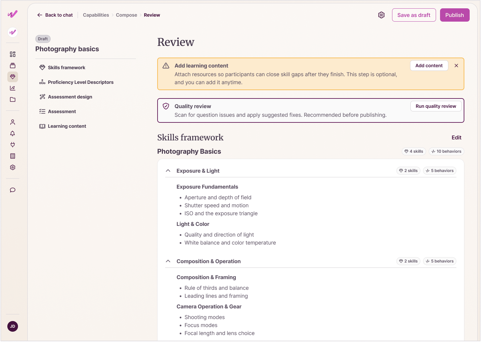Click the Proficiency Level Descriptors icon
This screenshot has height=342, width=481.
[x=42, y=82]
